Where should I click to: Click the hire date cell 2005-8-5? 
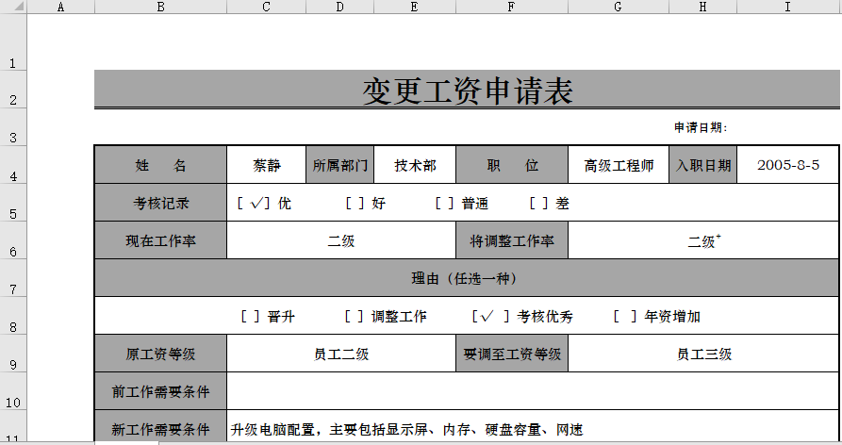point(788,165)
